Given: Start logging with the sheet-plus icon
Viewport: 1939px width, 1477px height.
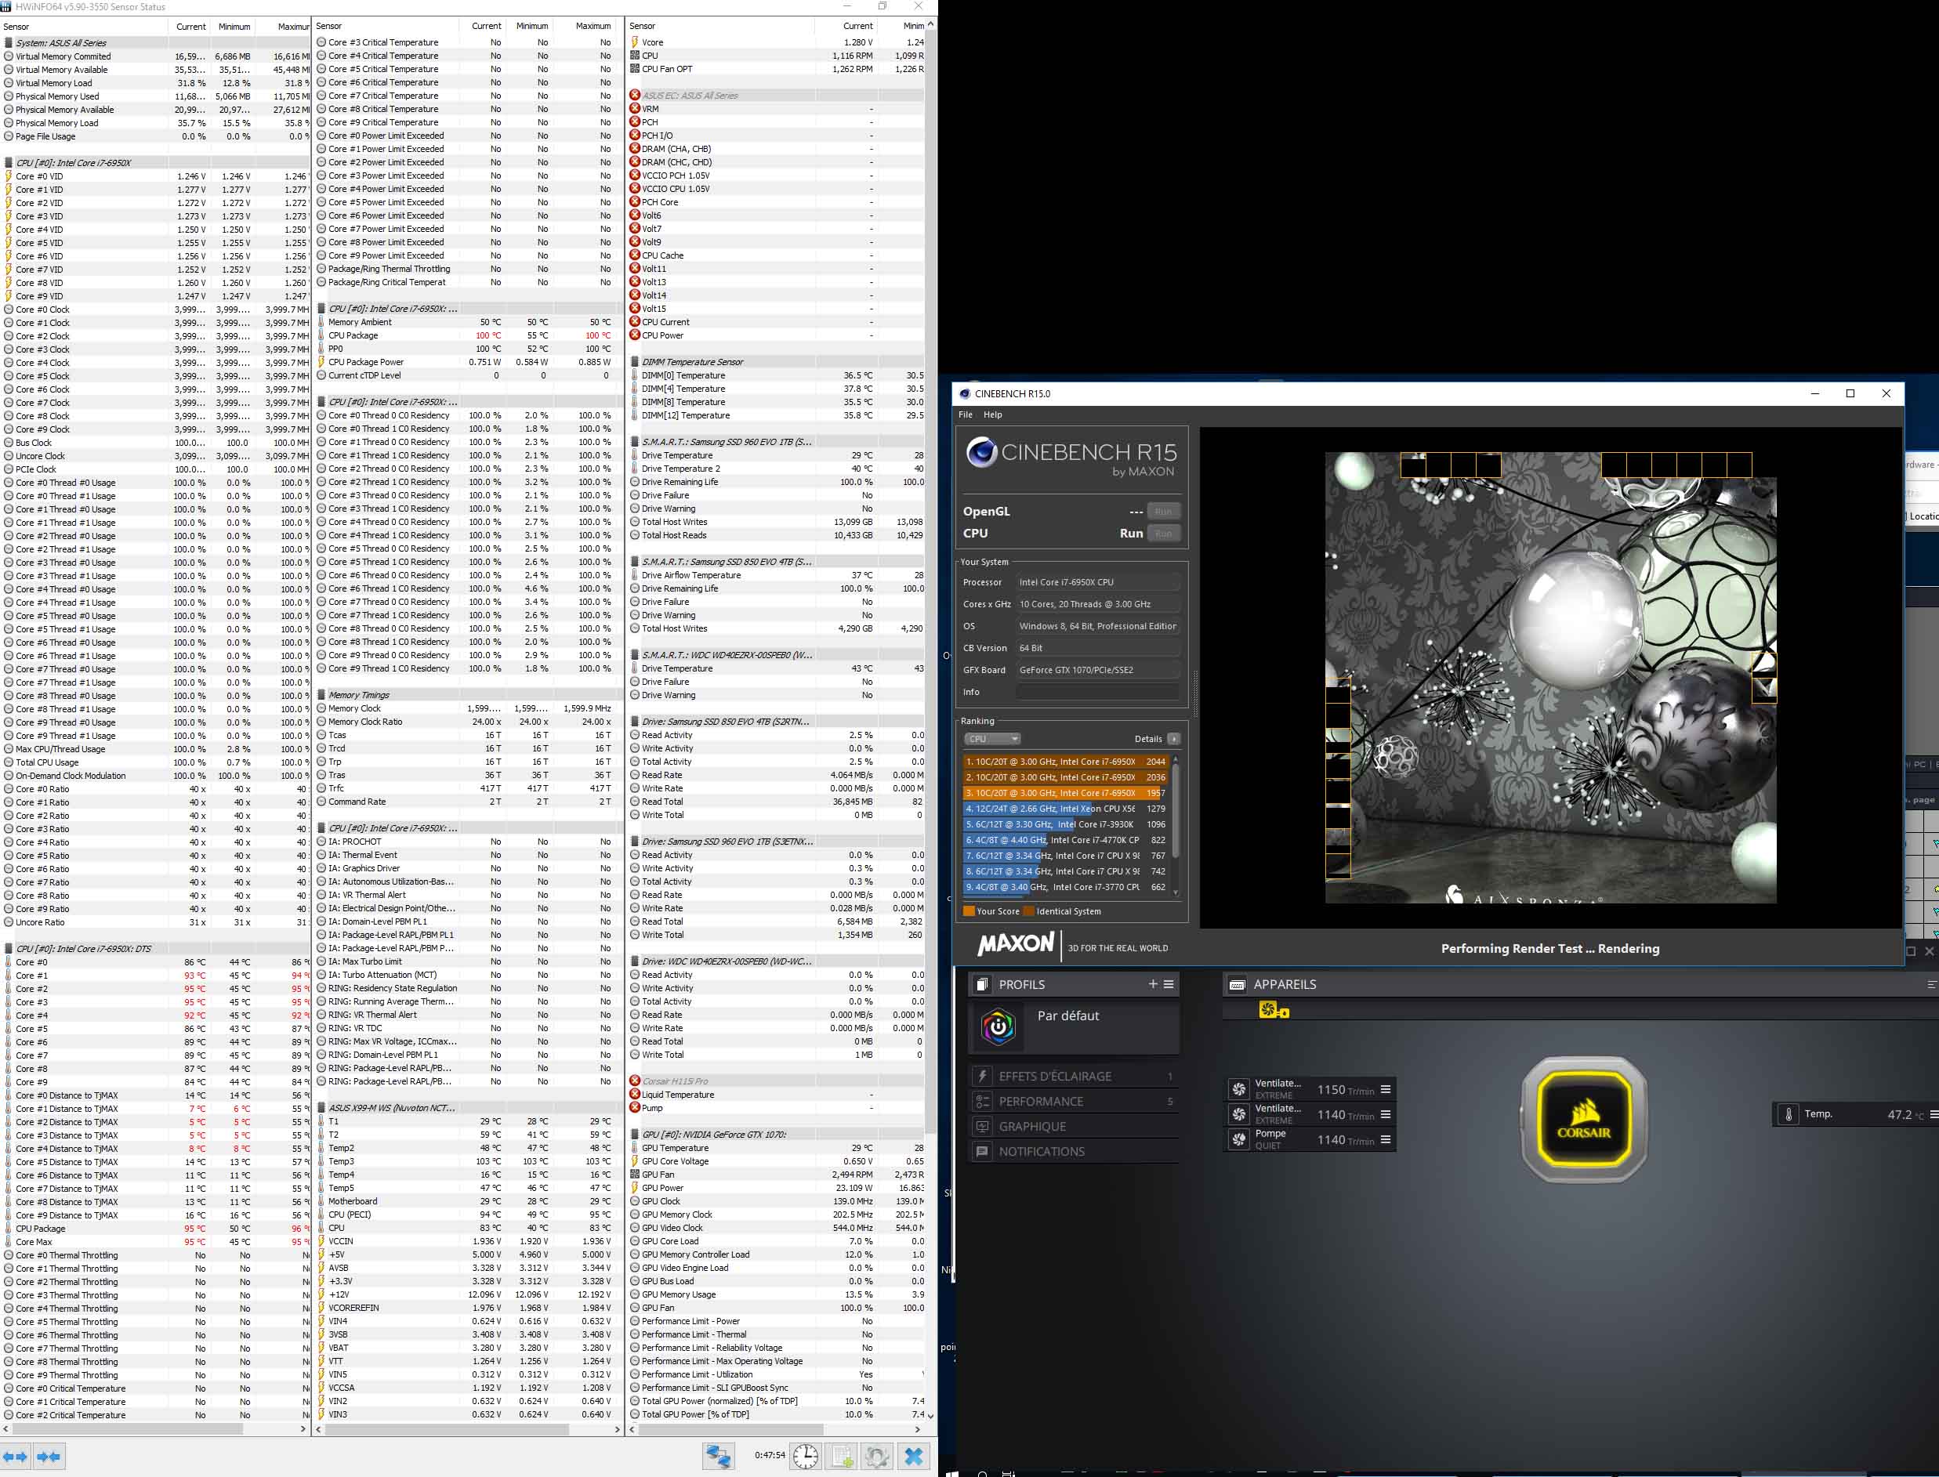Looking at the screenshot, I should click(x=842, y=1457).
